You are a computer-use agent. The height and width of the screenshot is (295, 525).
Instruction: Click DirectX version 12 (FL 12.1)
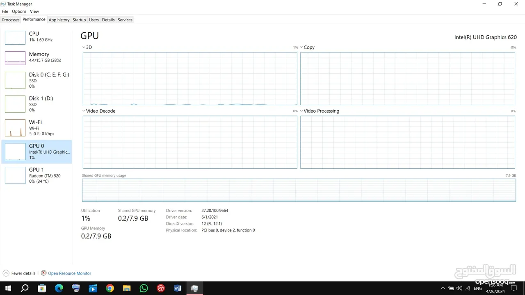click(x=212, y=224)
